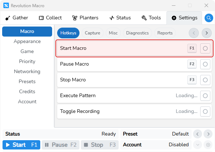This screenshot has width=215, height=152.
Task: Click the Disabled account value
Action: (179, 144)
